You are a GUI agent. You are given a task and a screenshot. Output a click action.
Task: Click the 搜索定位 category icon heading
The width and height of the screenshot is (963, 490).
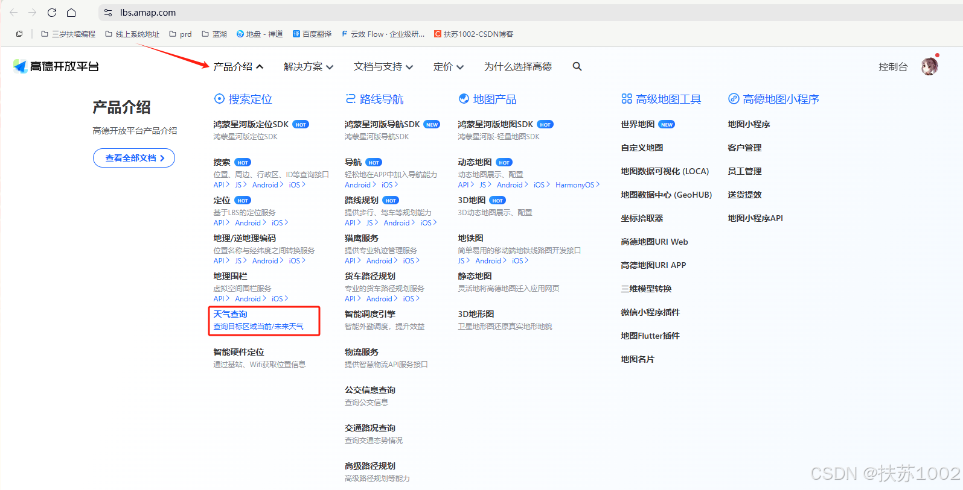[243, 99]
